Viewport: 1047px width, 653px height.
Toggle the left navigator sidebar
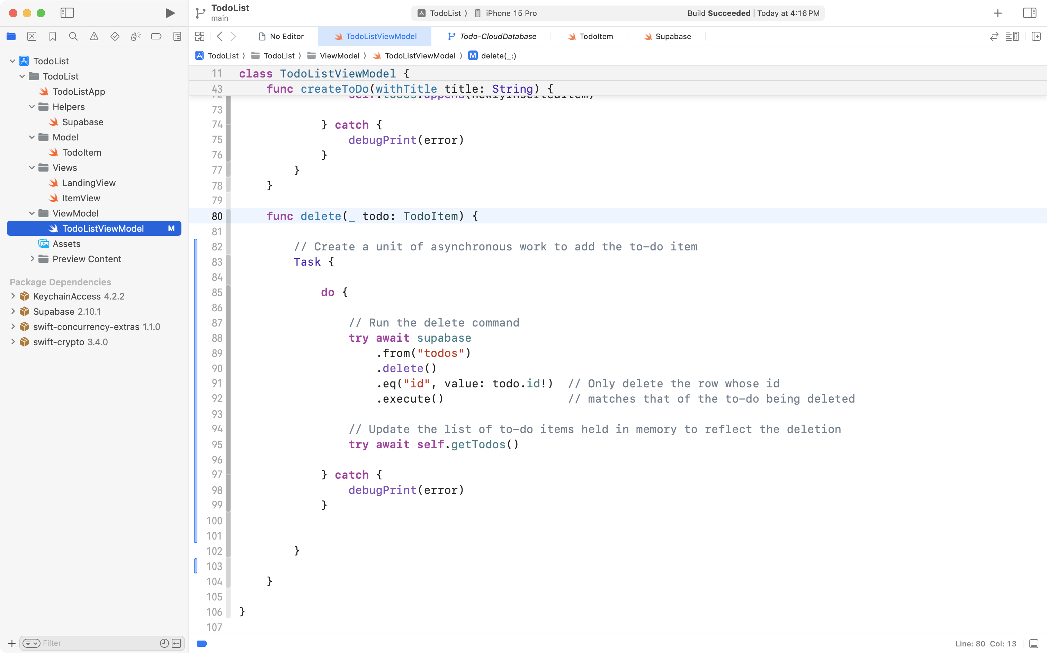tap(68, 13)
